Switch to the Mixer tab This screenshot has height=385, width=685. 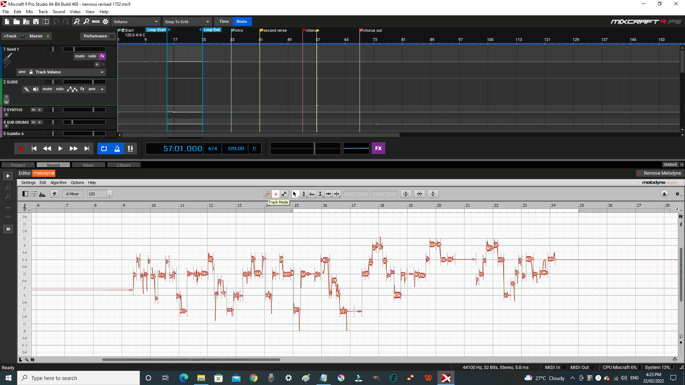click(88, 165)
